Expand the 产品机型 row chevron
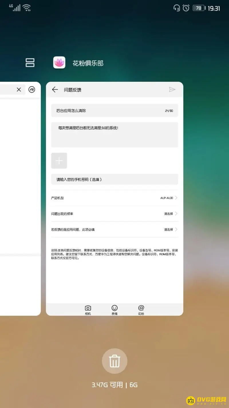This screenshot has height=408, width=229. pyautogui.click(x=176, y=198)
